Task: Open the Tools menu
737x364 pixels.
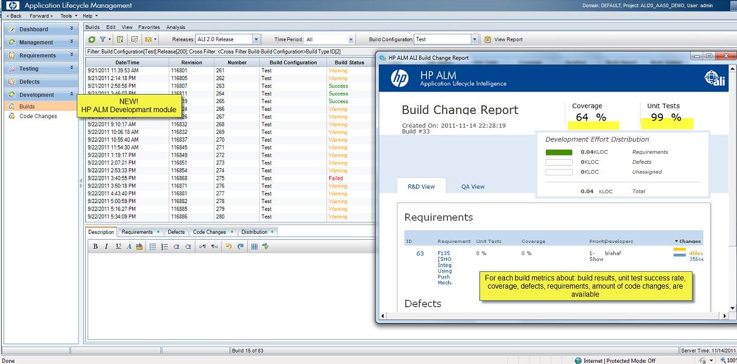Action: (68, 16)
